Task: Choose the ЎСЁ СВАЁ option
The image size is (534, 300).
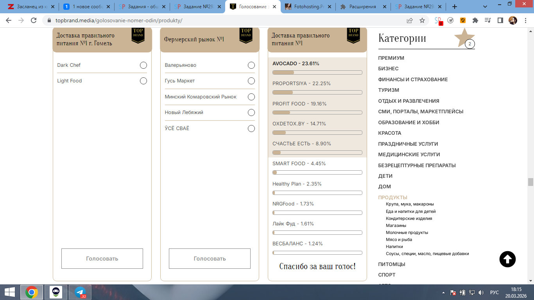Action: pos(251,129)
